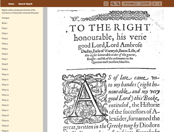Screen dimensions: 174x132
Task: Go to previous page arrow
Action: point(155,4)
